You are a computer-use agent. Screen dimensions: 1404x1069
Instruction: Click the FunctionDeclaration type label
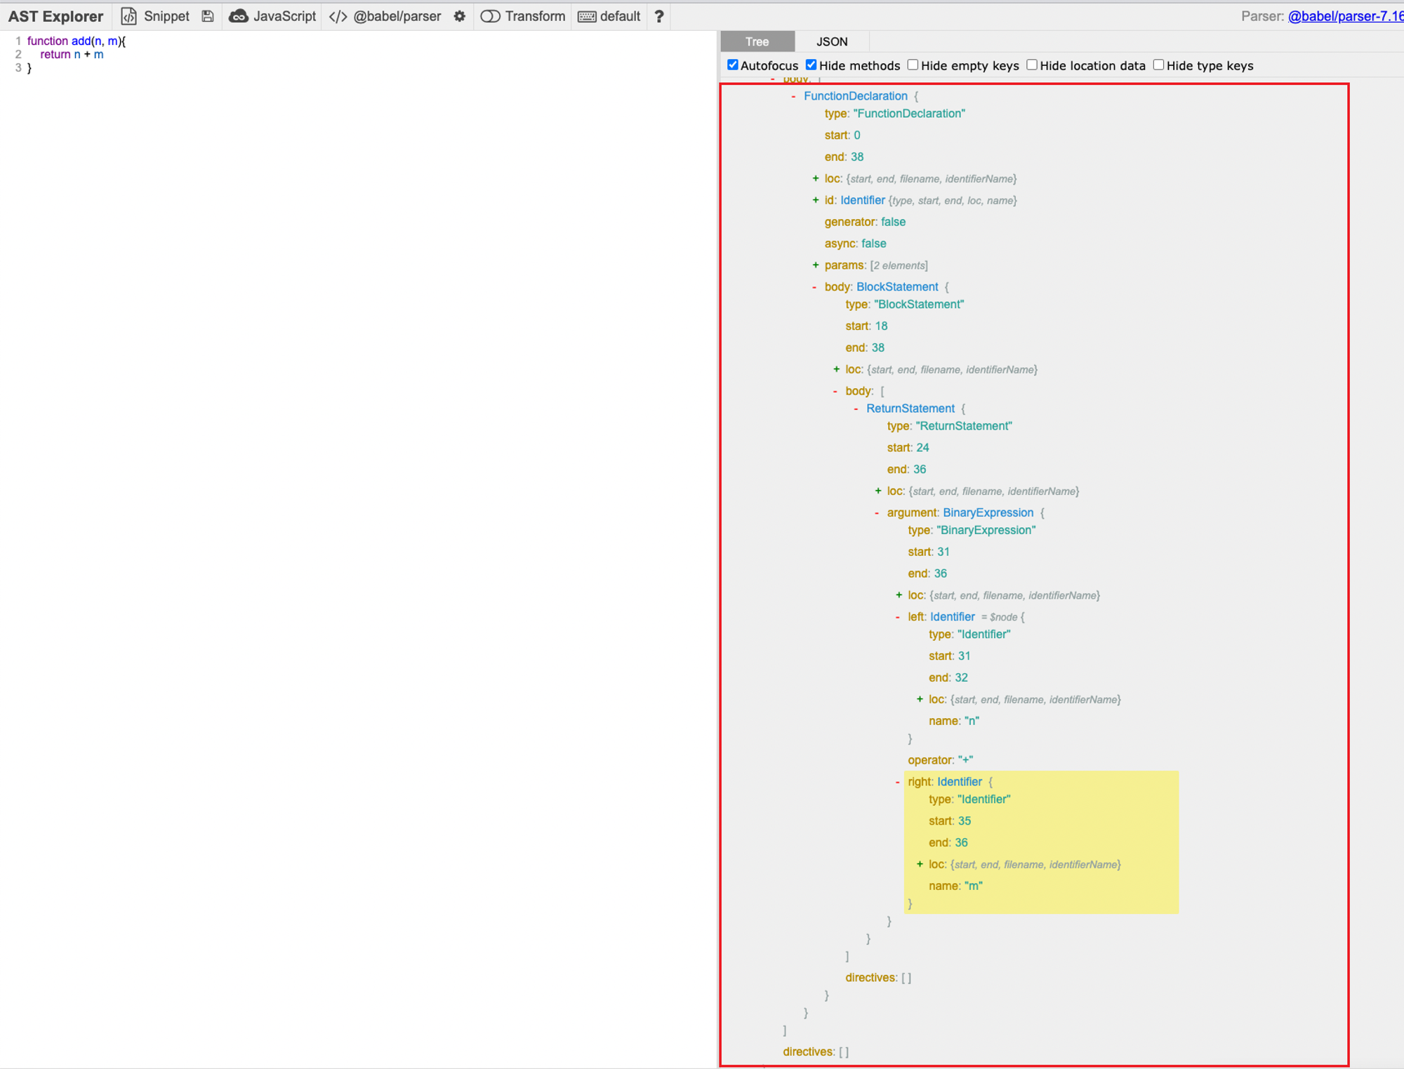point(856,96)
